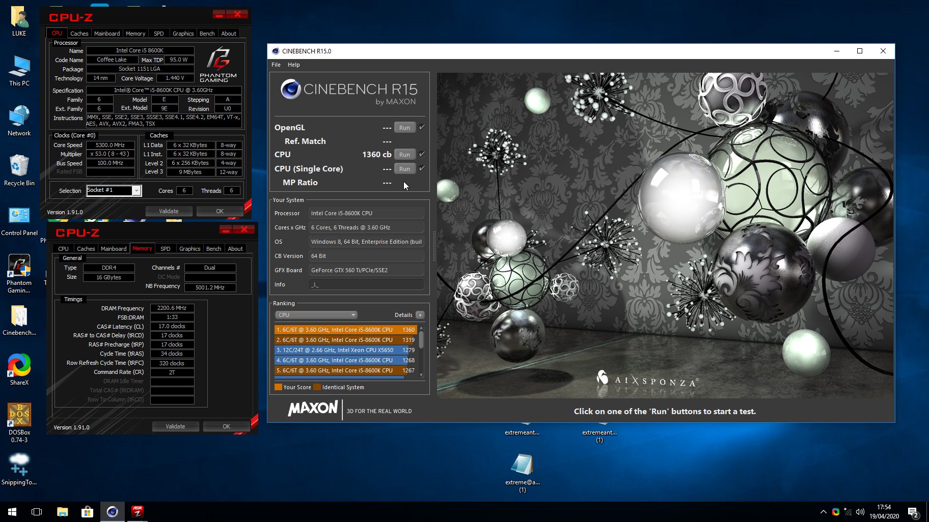Image resolution: width=929 pixels, height=522 pixels.
Task: Click the DRAM Frequency 2200.6 MHz value
Action: (x=172, y=308)
